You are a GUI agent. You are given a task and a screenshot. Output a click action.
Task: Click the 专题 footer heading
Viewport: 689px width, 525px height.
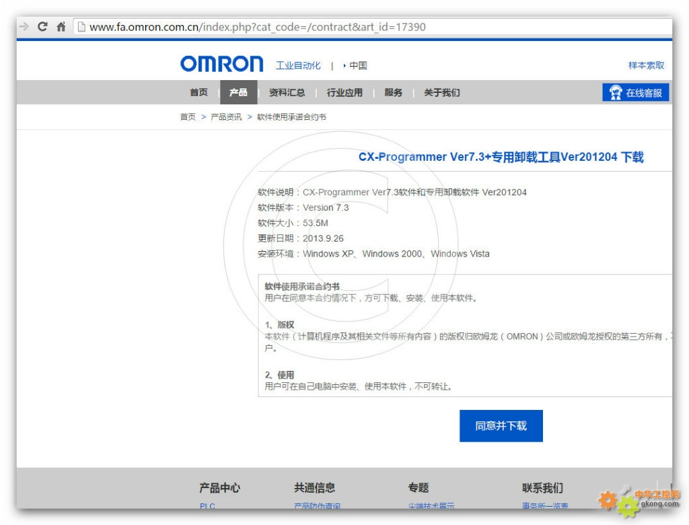pos(419,487)
